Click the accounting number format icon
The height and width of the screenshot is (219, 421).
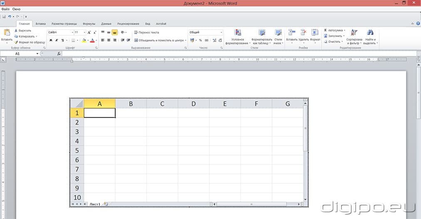(x=192, y=40)
